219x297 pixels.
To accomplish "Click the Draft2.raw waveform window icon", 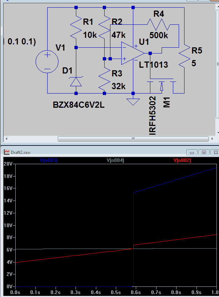I will tap(7, 152).
